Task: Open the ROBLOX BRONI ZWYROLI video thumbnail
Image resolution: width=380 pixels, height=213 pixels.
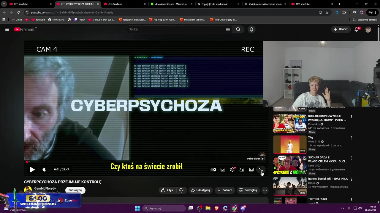Action: coord(290,123)
